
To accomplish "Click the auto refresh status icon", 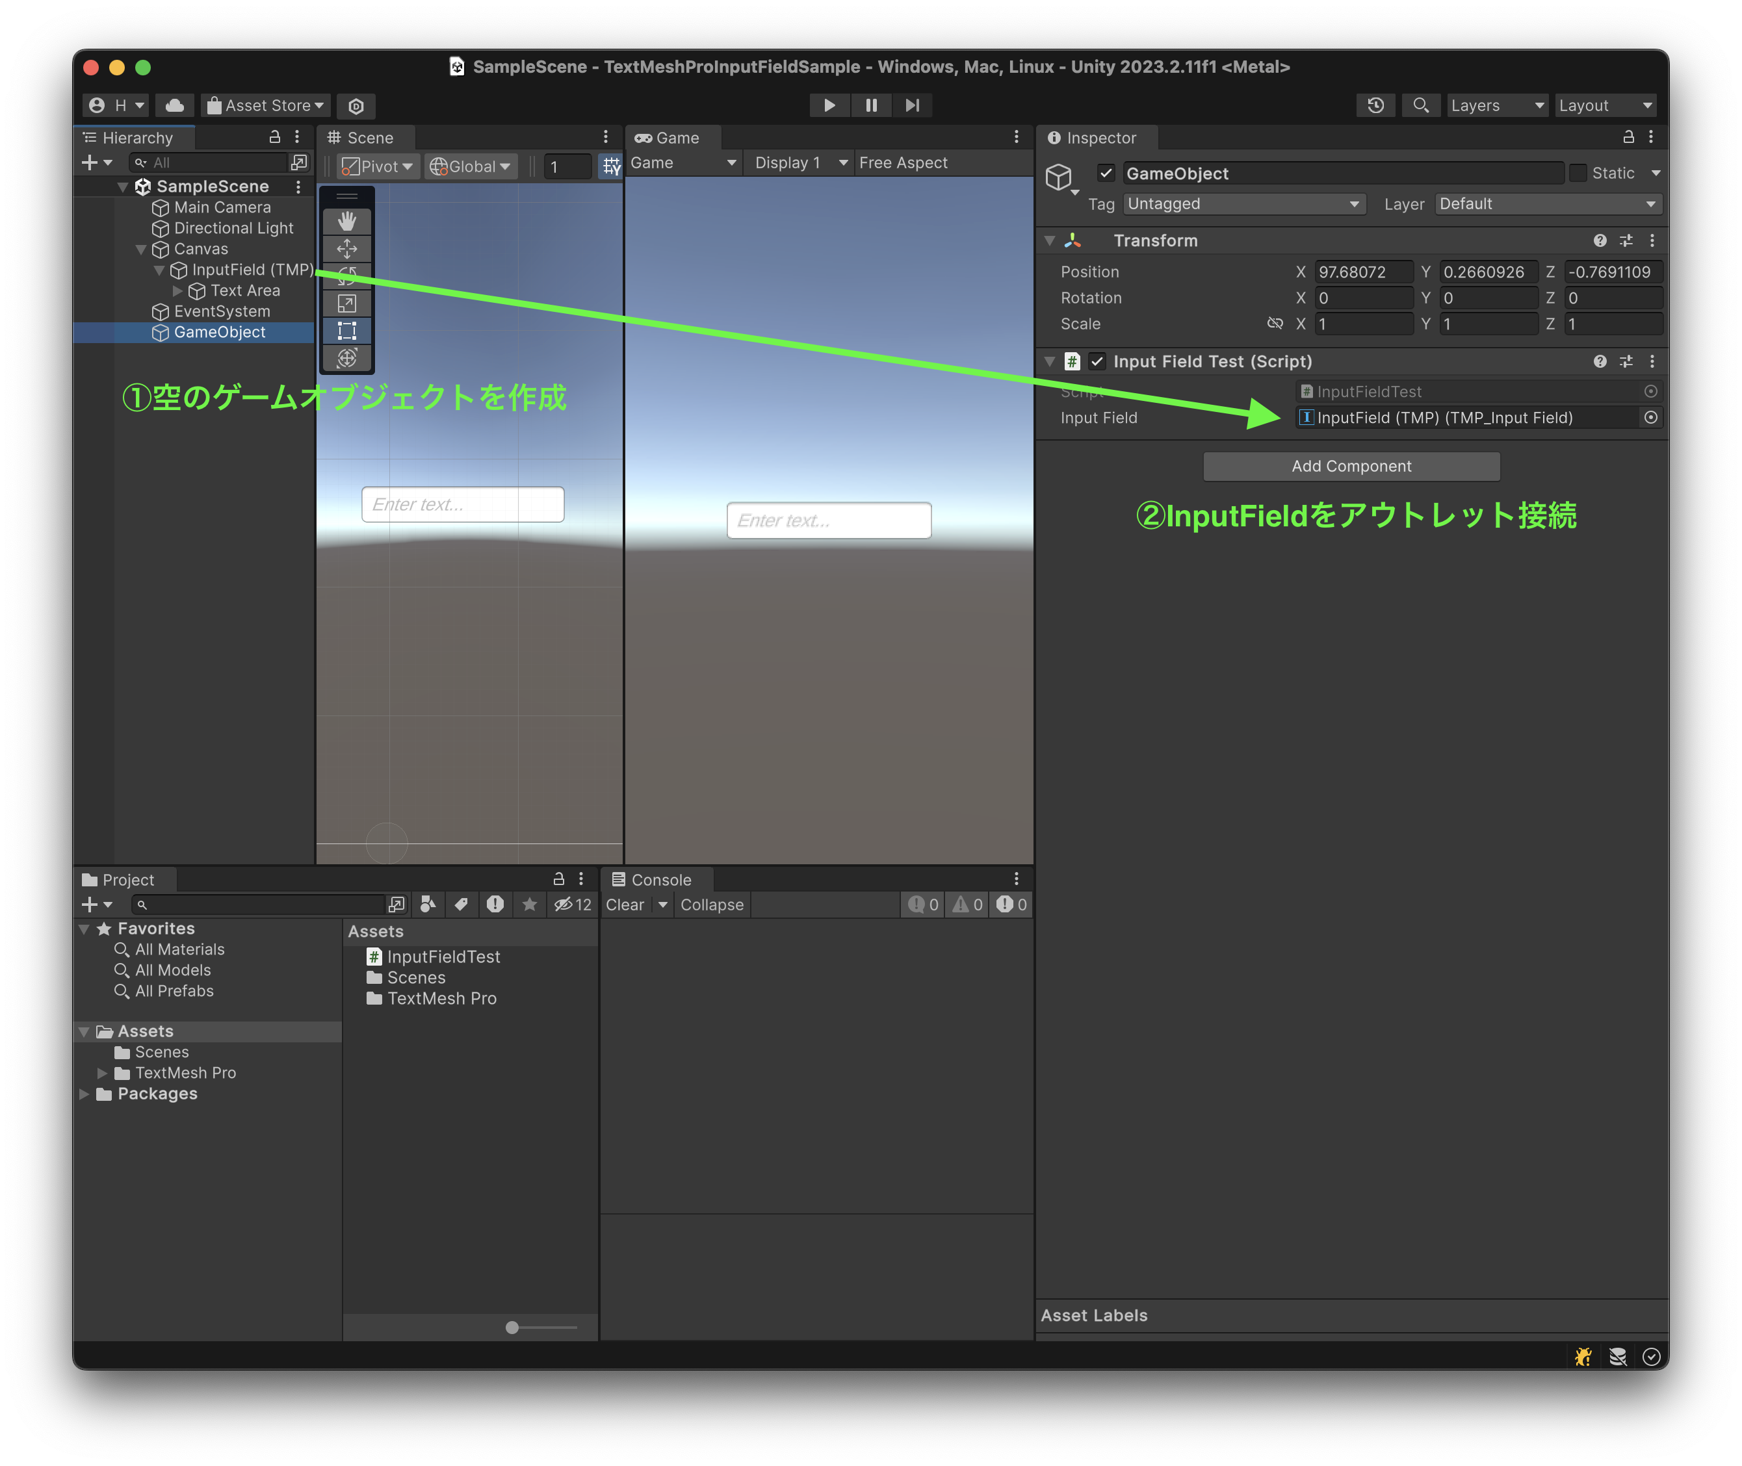I will [x=1650, y=1356].
